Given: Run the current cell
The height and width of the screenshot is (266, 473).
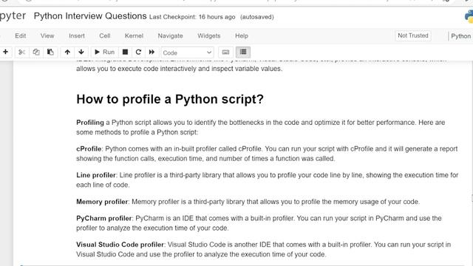Looking at the screenshot, I should tap(104, 52).
